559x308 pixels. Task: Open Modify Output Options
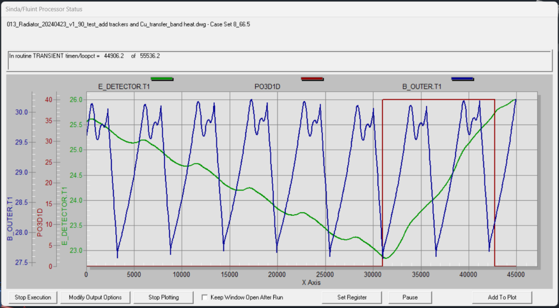(x=95, y=297)
